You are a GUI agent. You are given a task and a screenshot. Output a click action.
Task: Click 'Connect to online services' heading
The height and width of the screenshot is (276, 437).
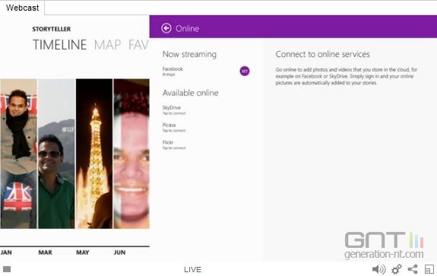(322, 54)
